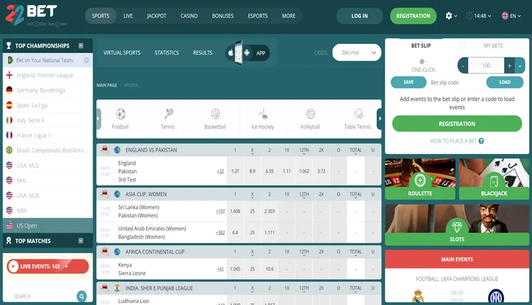Select the Ice Hockey sport icon

click(x=263, y=113)
